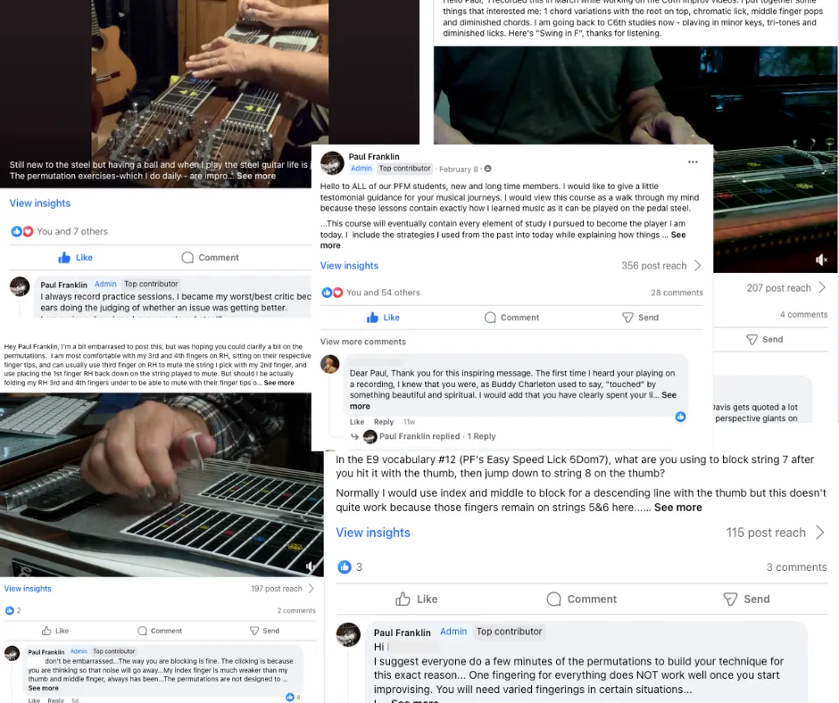The width and height of the screenshot is (839, 703).
Task: Click the blue Like reaction on the 'Dear Paul' comment
Action: 680,417
